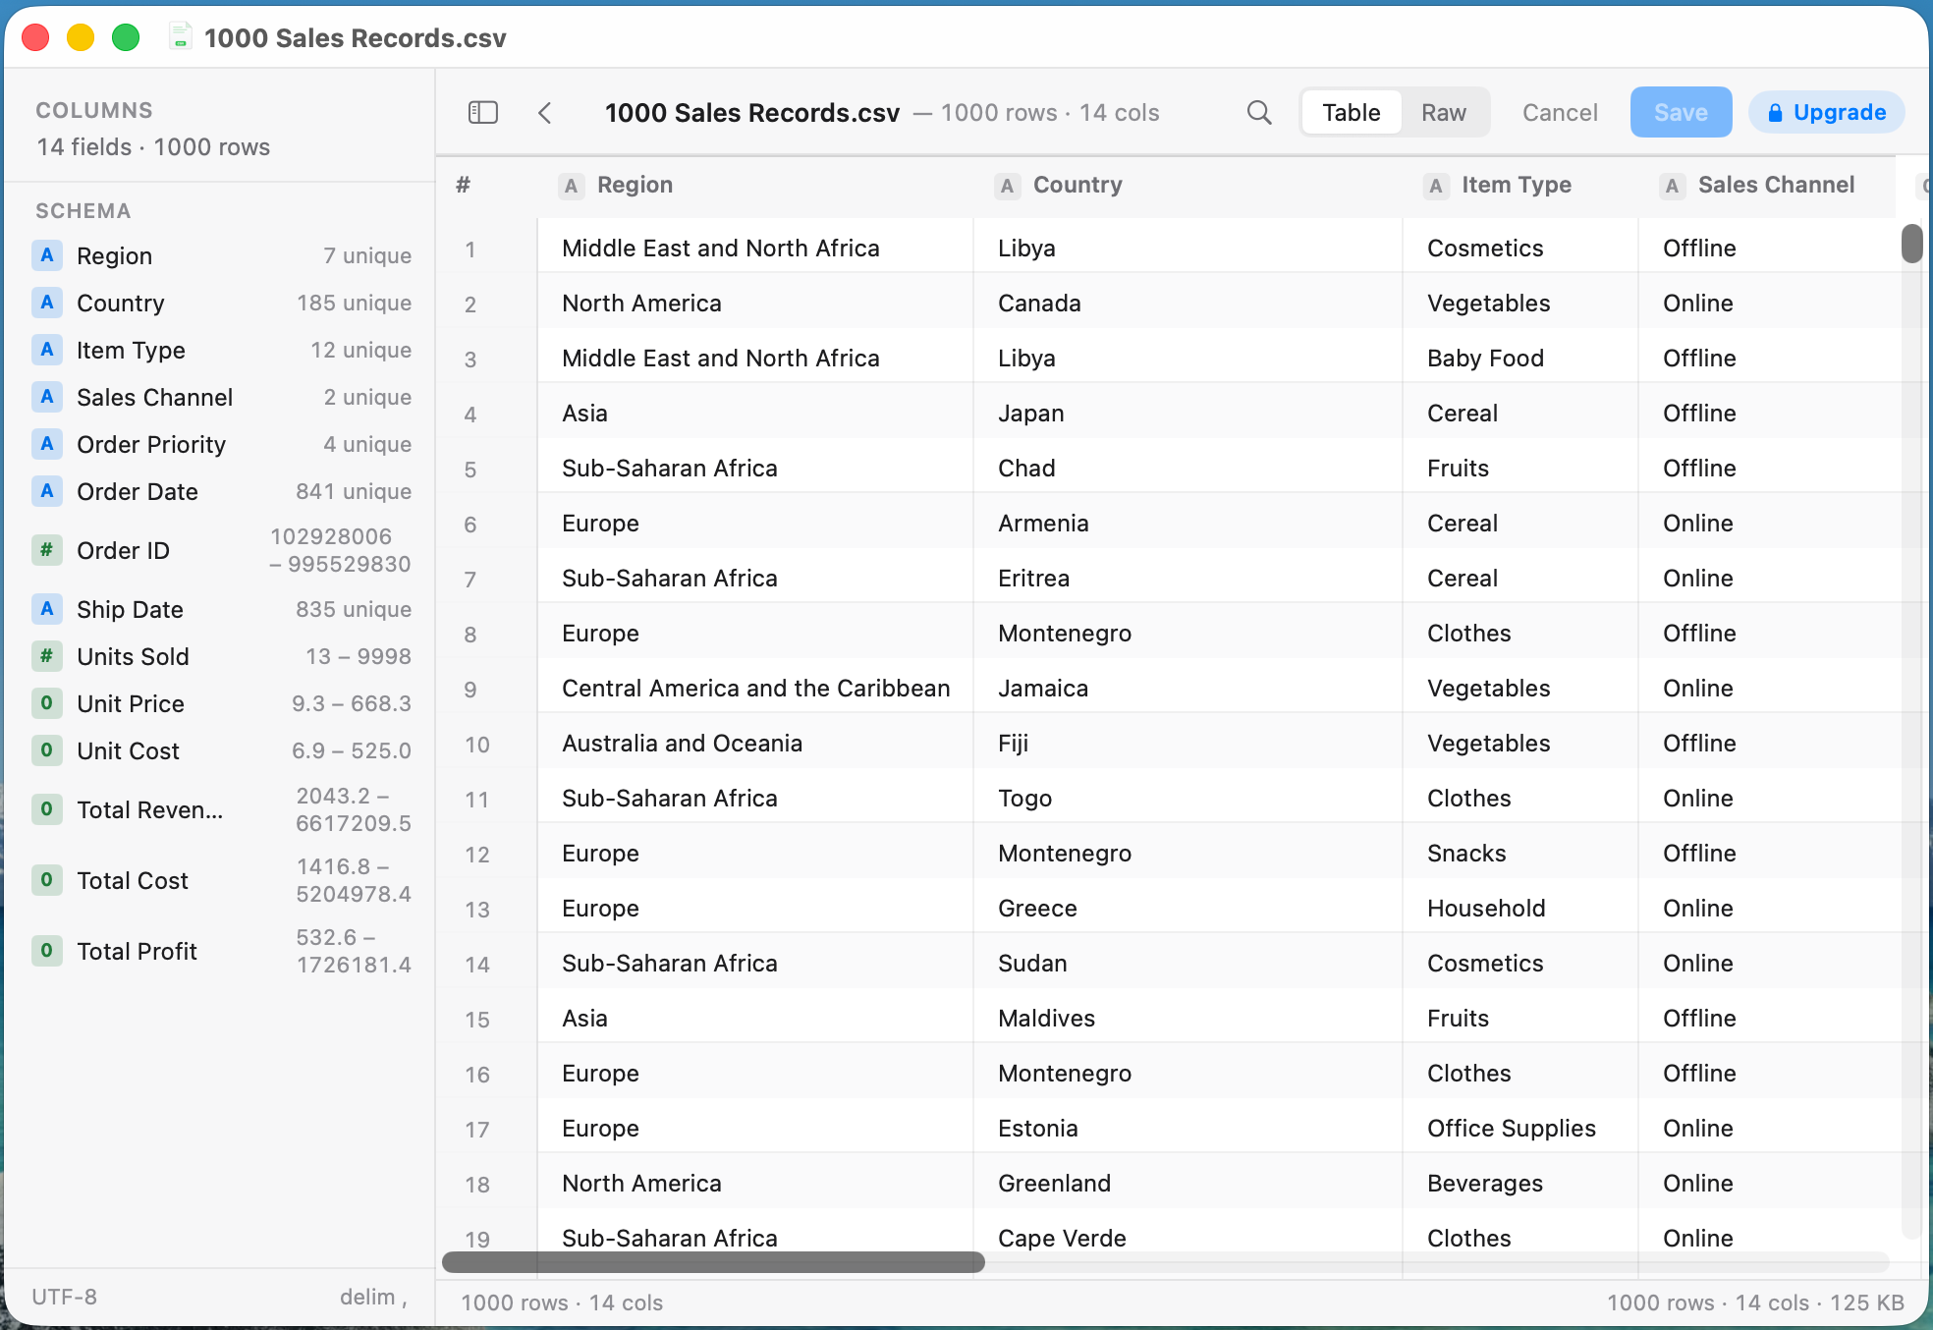Click the type icon beside Country in schema

coord(46,303)
